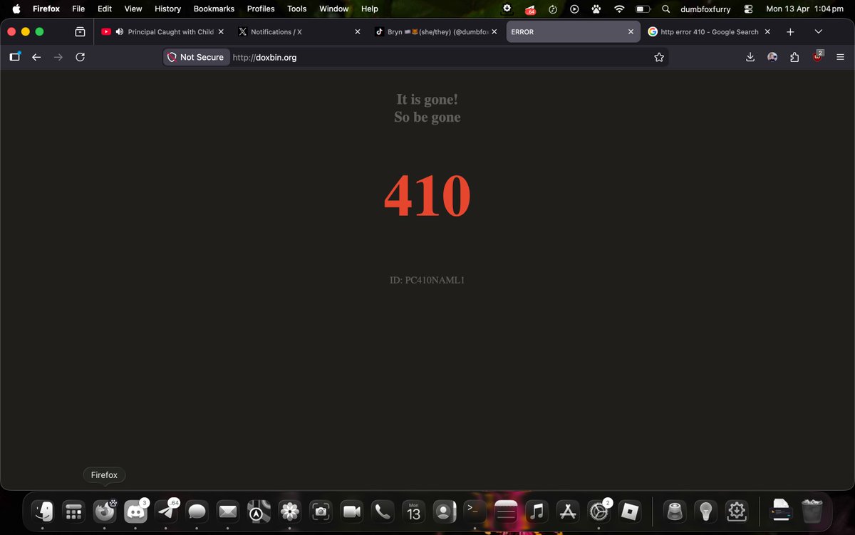Open the Trash in the Dock
This screenshot has height=535, width=855.
pyautogui.click(x=812, y=511)
